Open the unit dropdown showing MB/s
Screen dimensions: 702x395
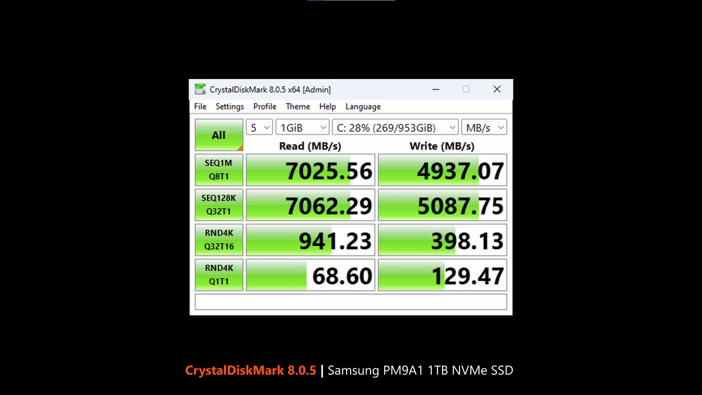coord(484,127)
